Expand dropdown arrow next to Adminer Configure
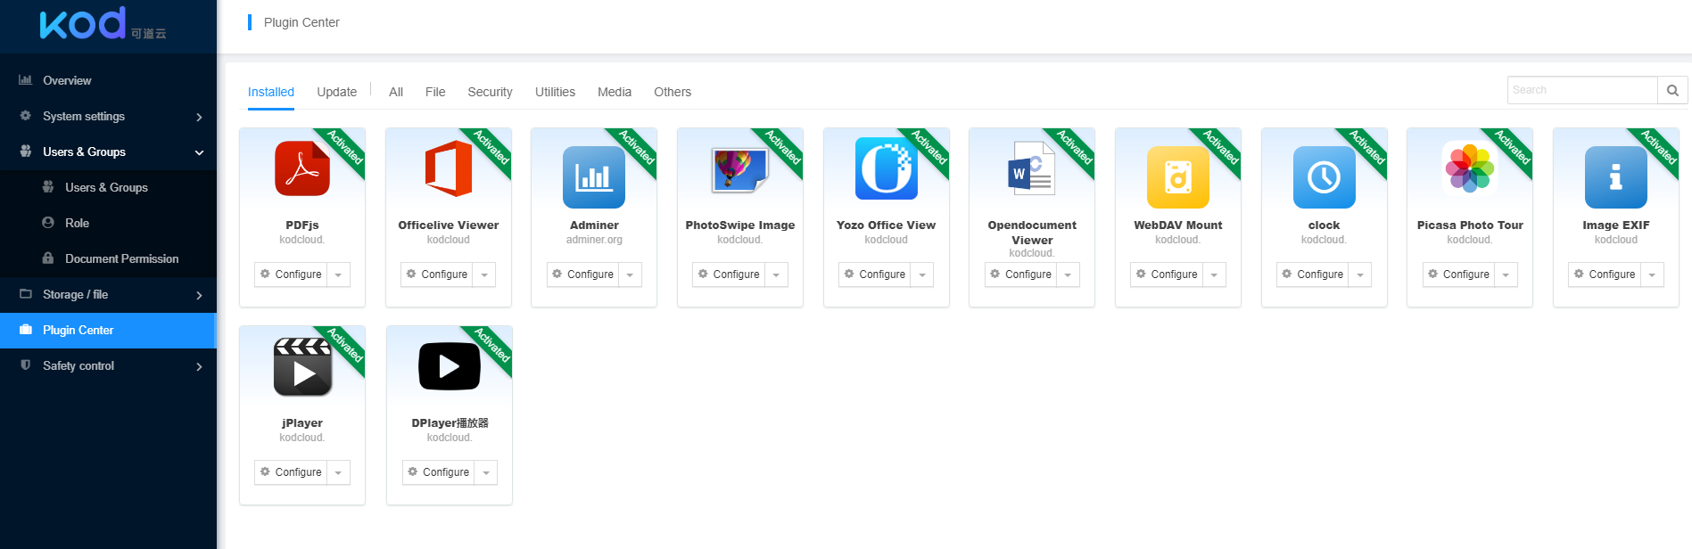Image resolution: width=1692 pixels, height=549 pixels. coord(630,274)
